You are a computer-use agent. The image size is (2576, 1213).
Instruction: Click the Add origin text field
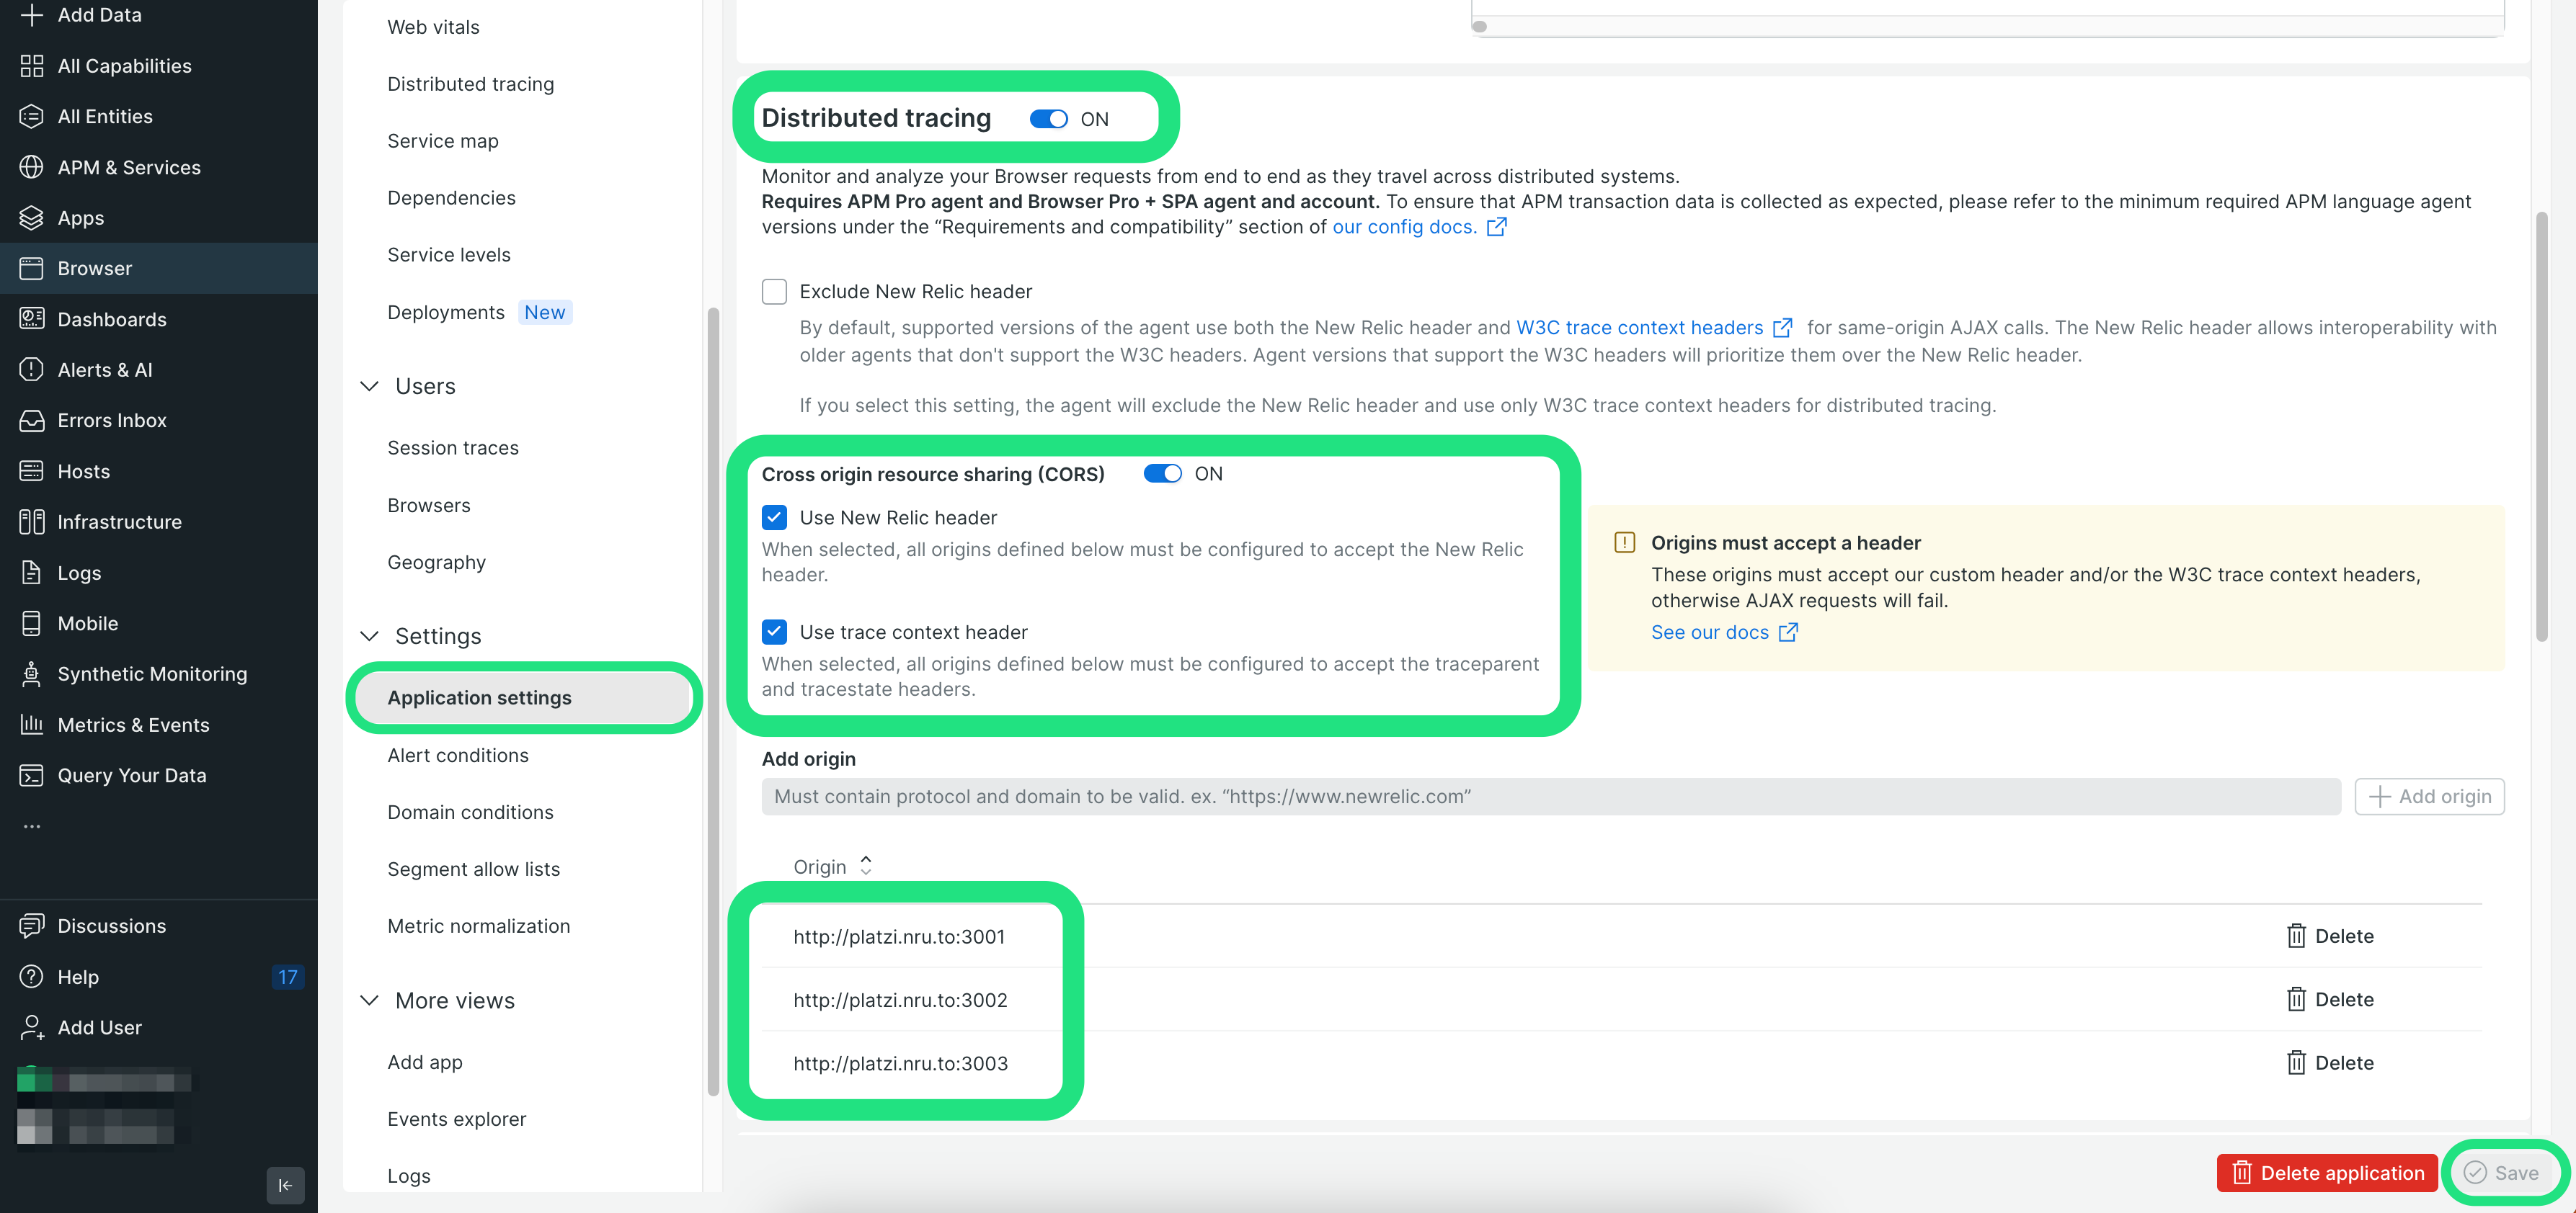tap(1550, 797)
